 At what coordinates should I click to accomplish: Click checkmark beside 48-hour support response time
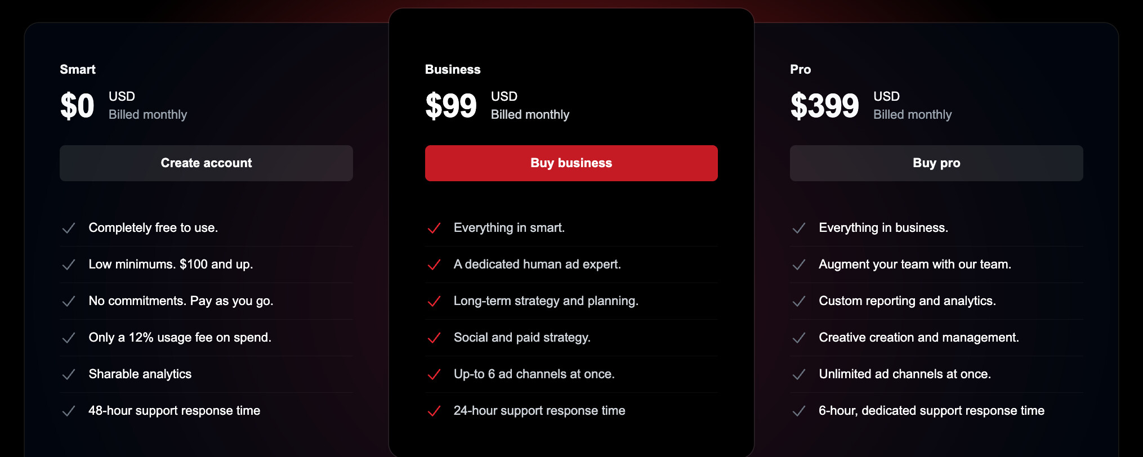69,411
